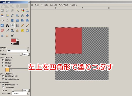
Task: Close the Toolbox window
Action: (29, 2)
